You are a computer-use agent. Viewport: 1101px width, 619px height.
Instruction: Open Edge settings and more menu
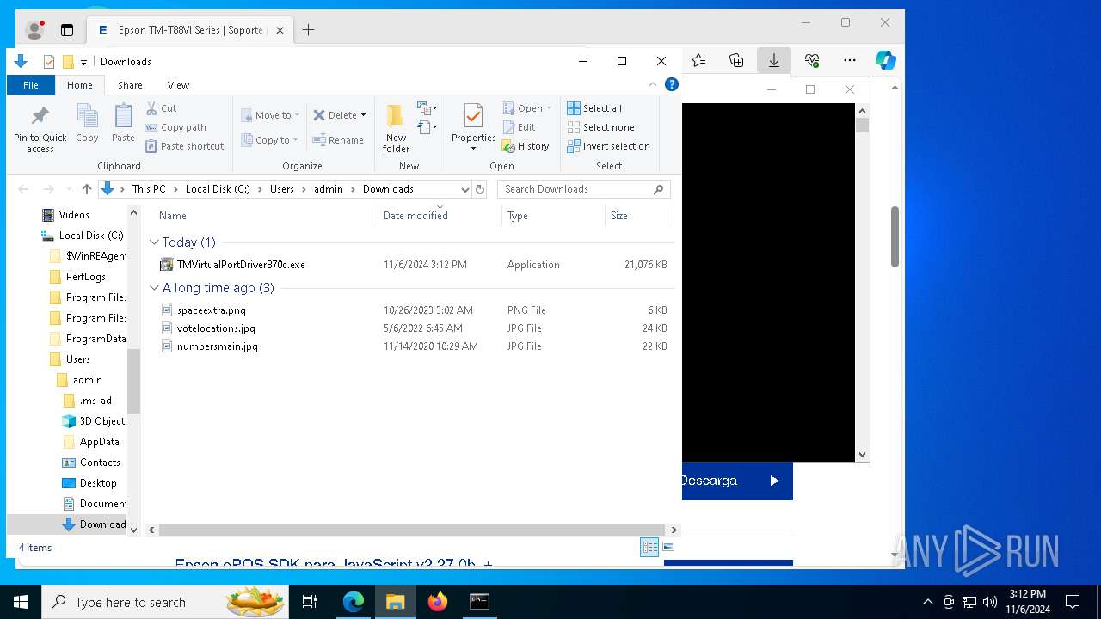850,60
